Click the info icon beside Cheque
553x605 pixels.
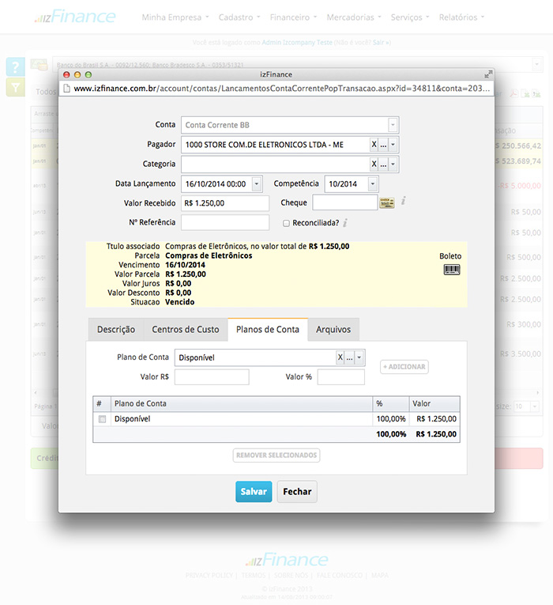click(403, 202)
